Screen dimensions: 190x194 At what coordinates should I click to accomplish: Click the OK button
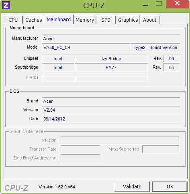[x=170, y=186]
